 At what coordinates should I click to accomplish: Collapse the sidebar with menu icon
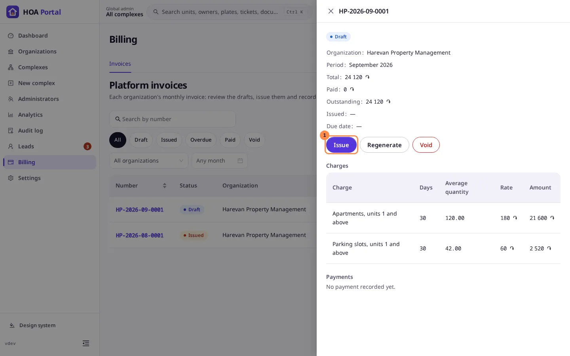pyautogui.click(x=86, y=343)
